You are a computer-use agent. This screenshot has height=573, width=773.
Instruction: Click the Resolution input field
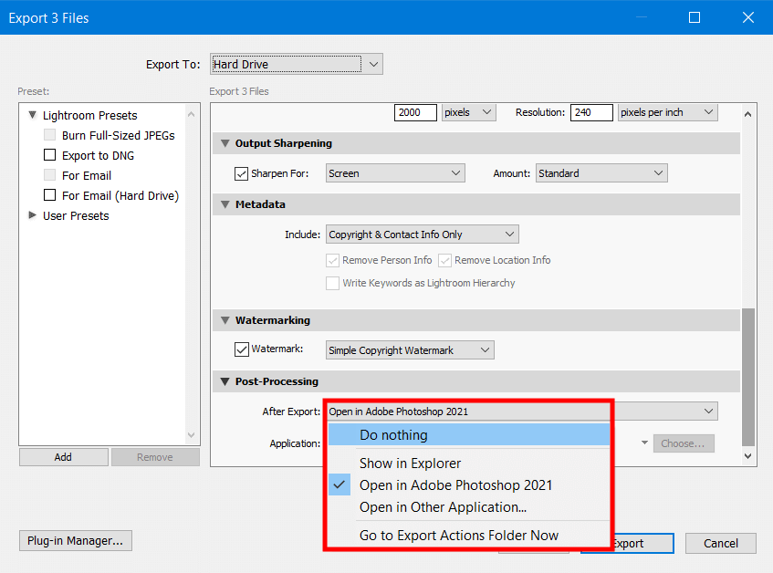tap(592, 112)
